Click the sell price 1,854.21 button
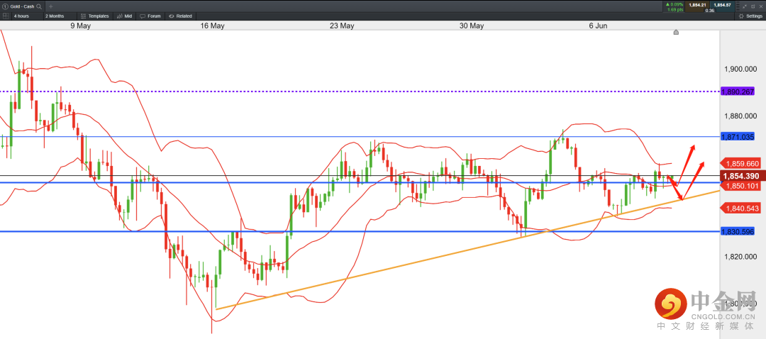 click(697, 6)
